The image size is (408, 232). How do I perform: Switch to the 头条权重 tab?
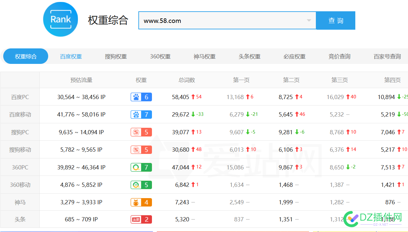[250, 56]
